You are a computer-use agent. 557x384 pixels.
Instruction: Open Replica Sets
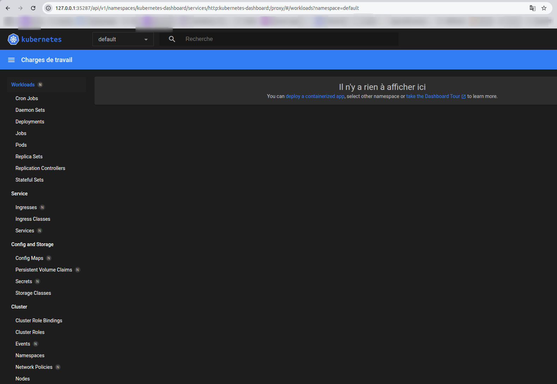click(x=29, y=157)
